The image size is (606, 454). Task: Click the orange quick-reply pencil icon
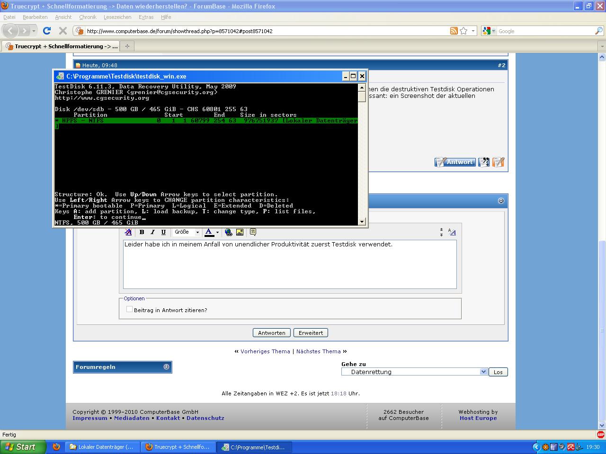coord(498,162)
